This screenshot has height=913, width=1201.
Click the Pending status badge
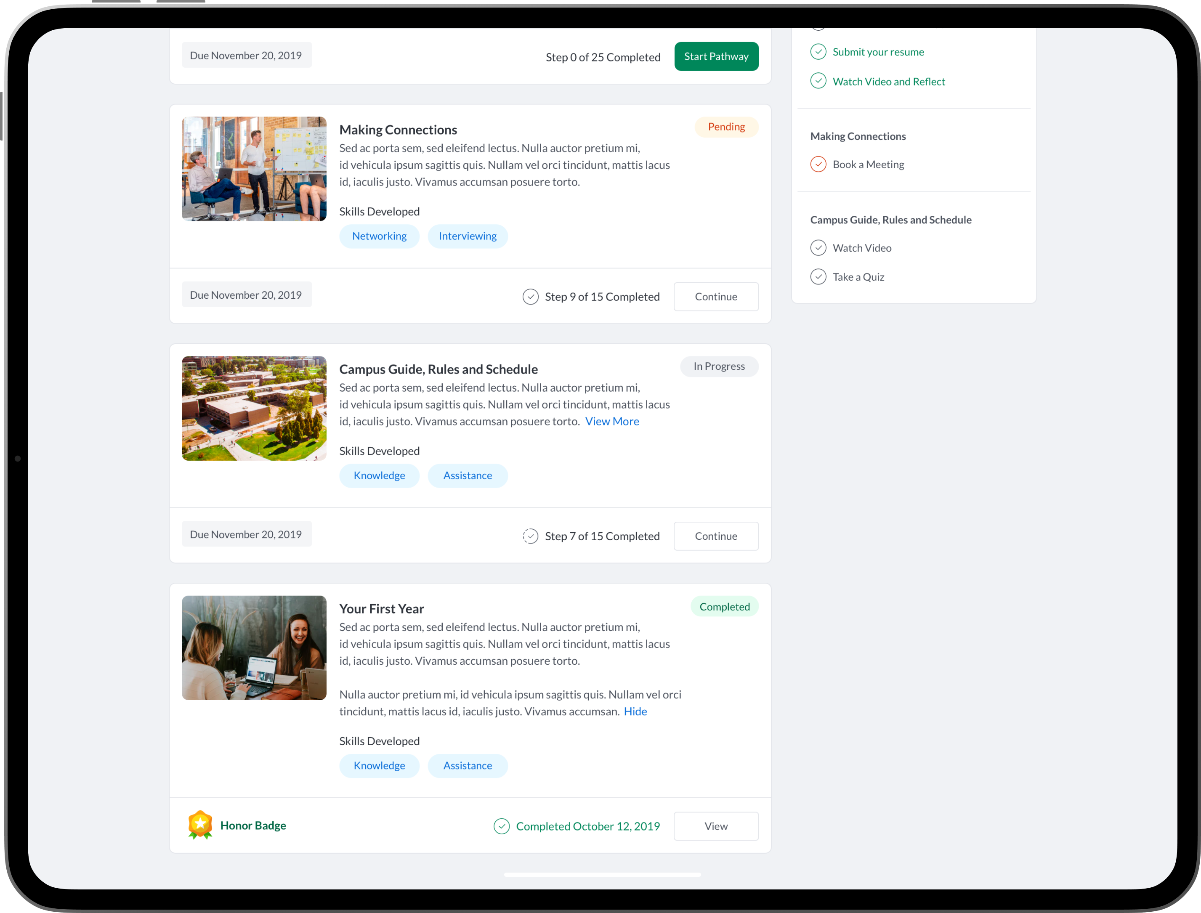pos(726,127)
